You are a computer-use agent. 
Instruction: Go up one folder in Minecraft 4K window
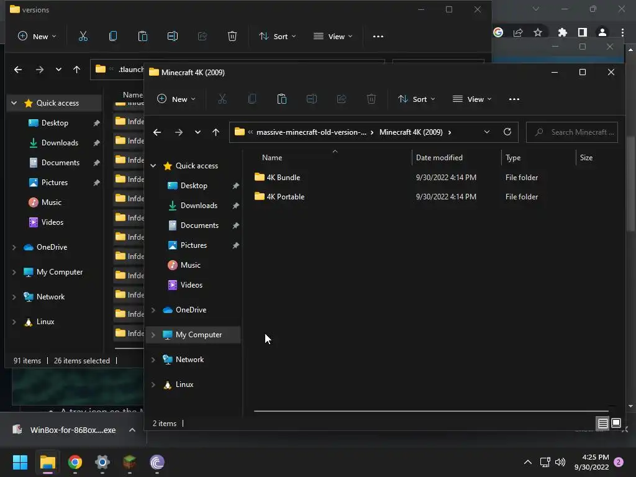pyautogui.click(x=216, y=132)
